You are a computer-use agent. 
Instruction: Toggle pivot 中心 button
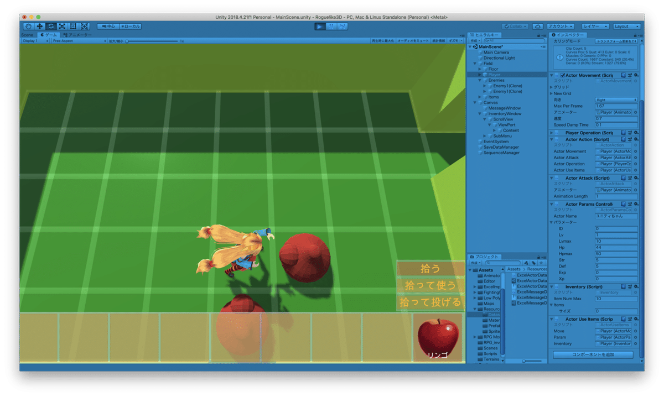[107, 26]
